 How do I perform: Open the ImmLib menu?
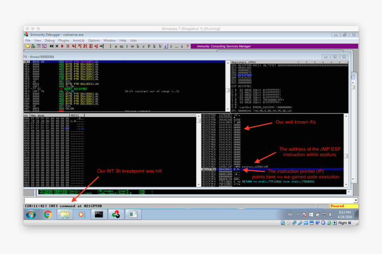(x=79, y=40)
